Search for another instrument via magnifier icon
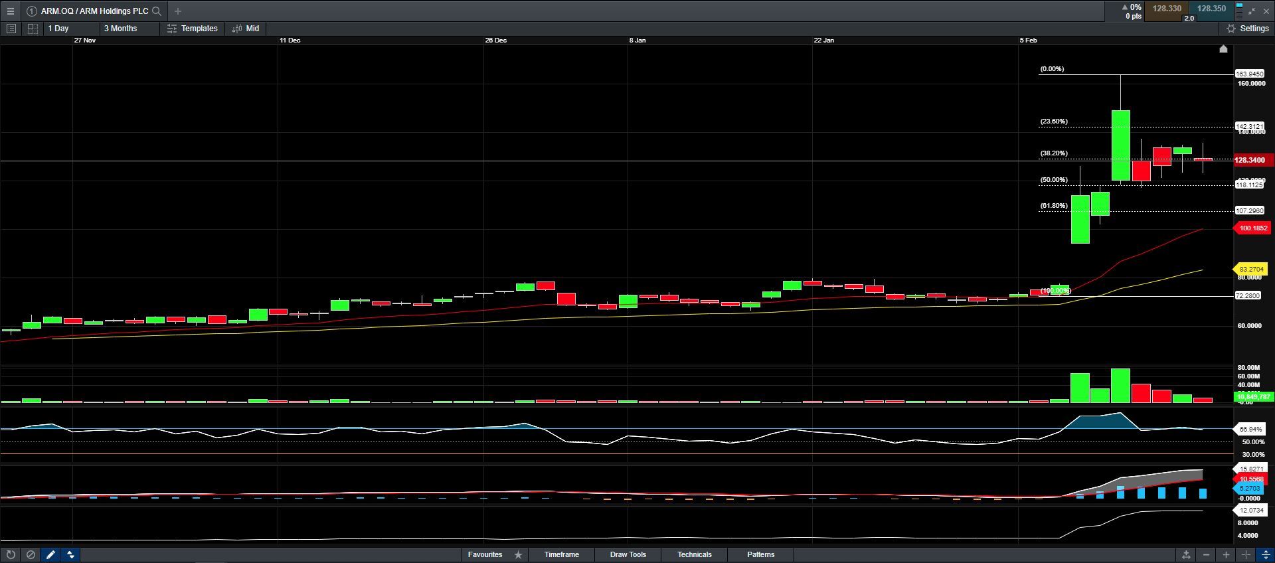The height and width of the screenshot is (563, 1275). (157, 11)
